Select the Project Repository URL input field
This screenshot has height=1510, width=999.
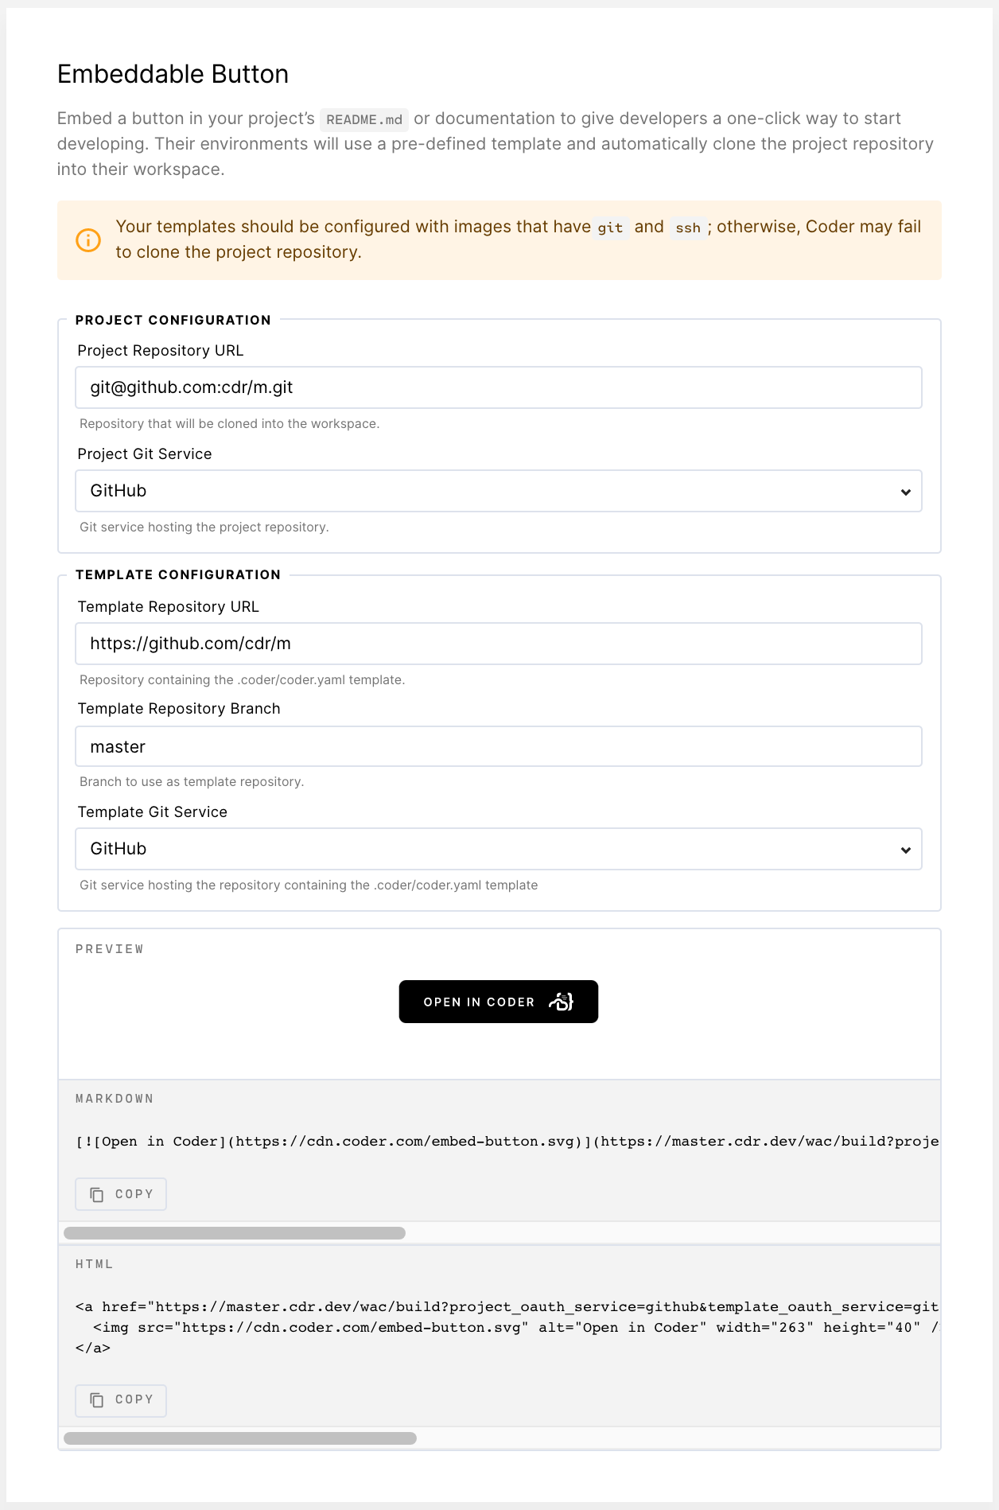[498, 387]
